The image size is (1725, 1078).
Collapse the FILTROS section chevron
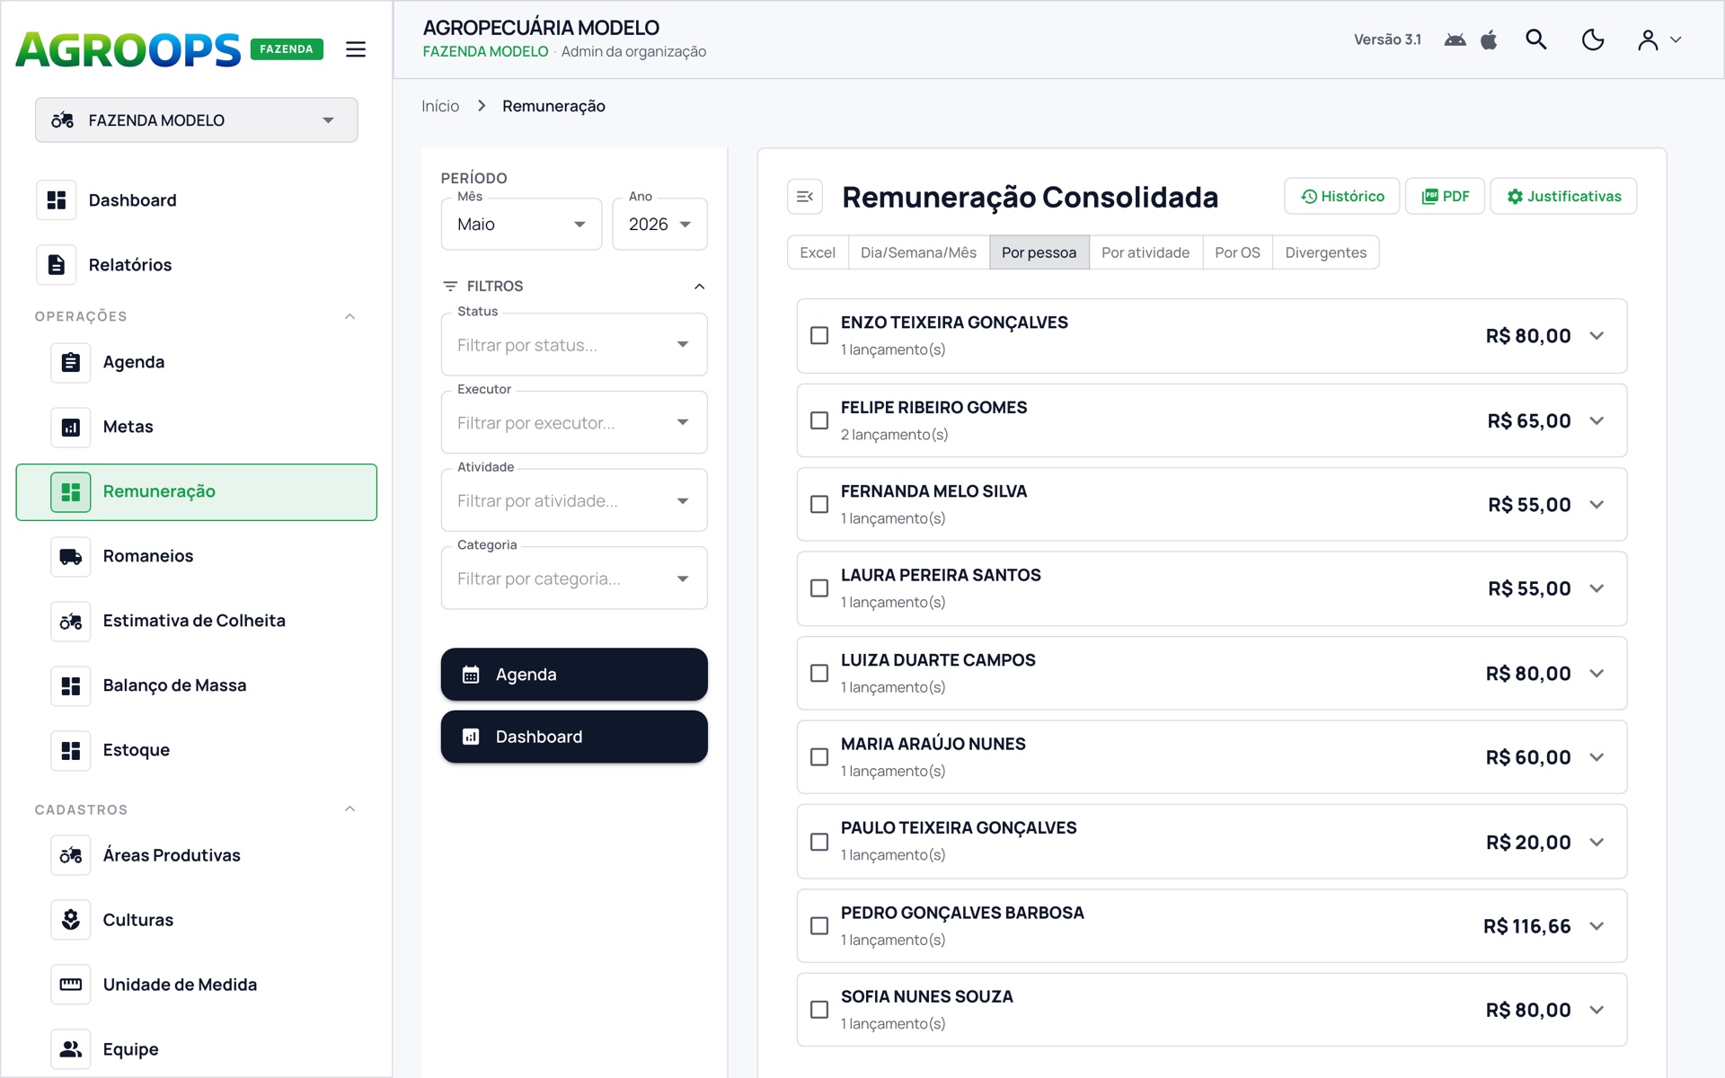[699, 287]
